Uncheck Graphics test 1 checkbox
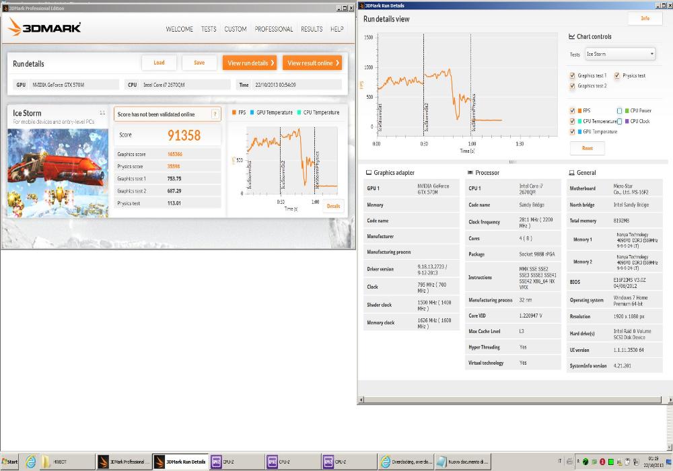The width and height of the screenshot is (673, 471). coord(572,75)
